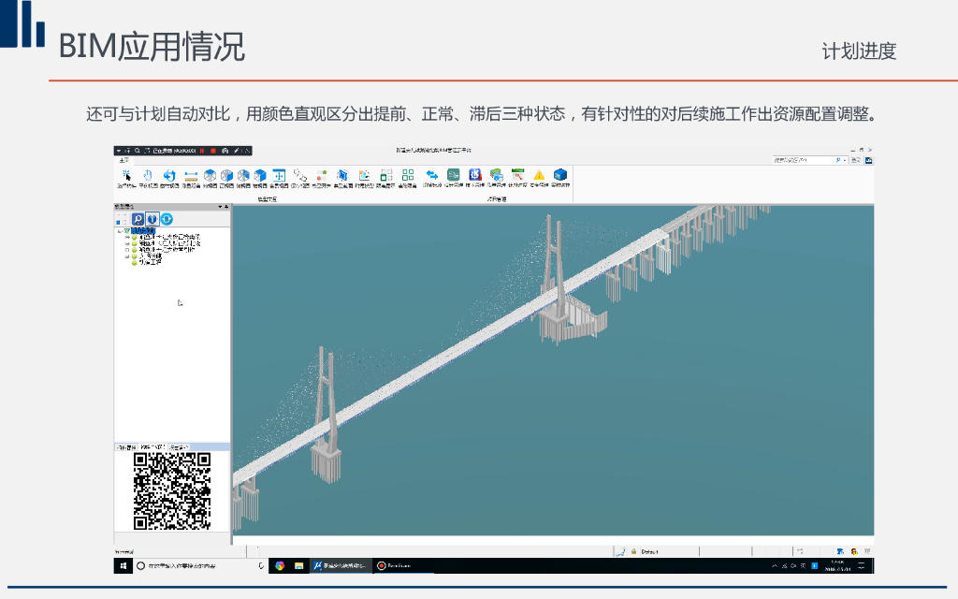
Task: Click the lock icon in status bar
Action: [x=634, y=551]
